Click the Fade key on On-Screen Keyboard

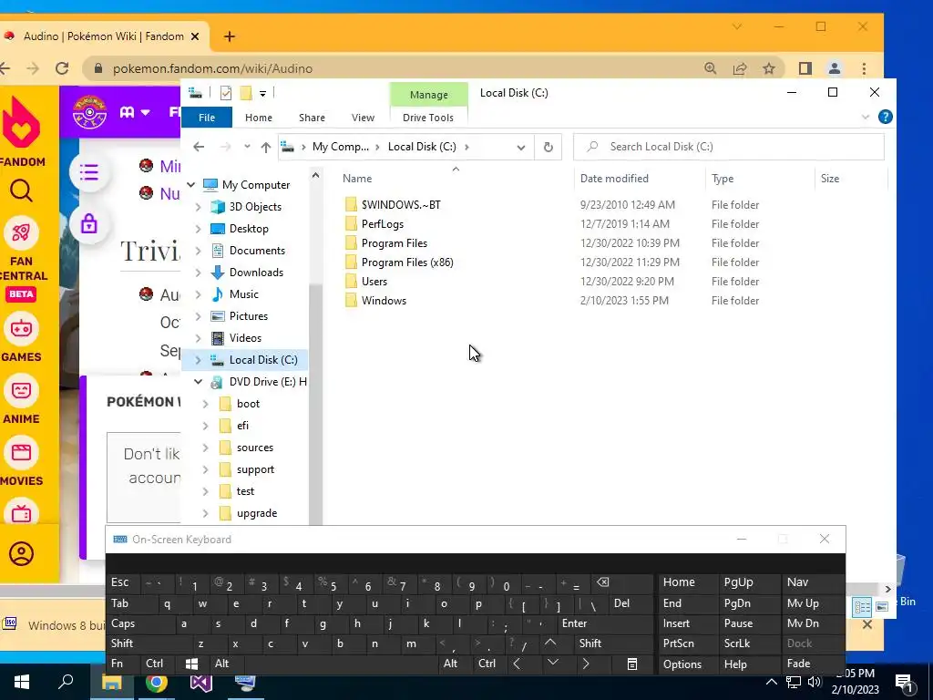(x=812, y=664)
